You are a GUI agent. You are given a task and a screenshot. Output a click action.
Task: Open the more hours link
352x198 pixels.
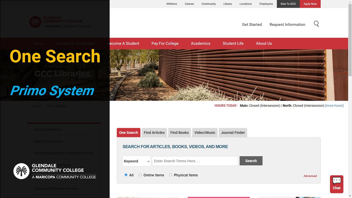click(334, 106)
